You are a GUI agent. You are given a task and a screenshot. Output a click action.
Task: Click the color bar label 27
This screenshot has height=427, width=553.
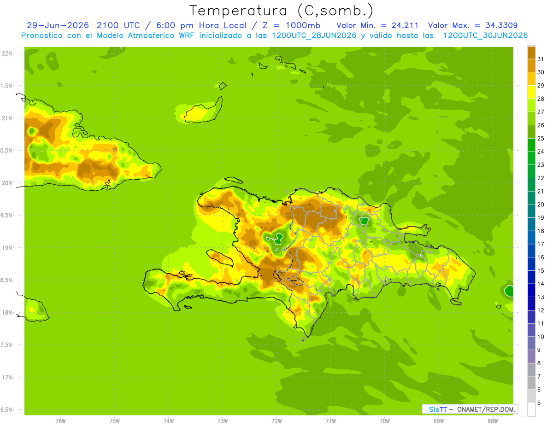(541, 112)
